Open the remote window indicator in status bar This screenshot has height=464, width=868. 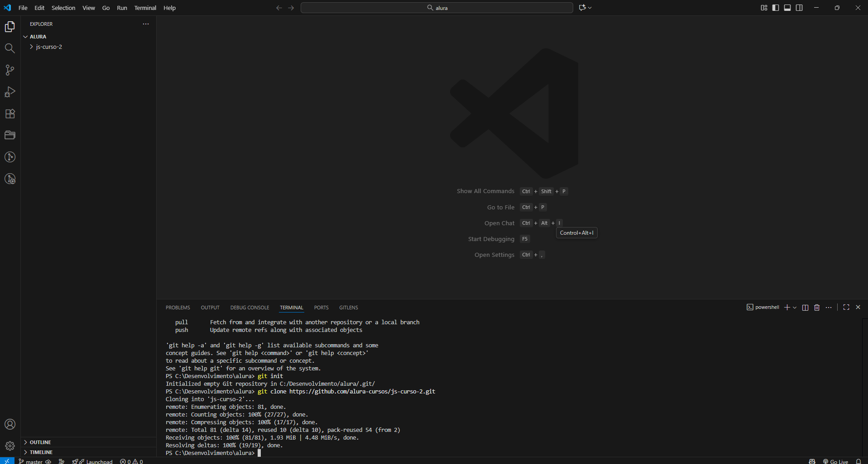click(7, 461)
